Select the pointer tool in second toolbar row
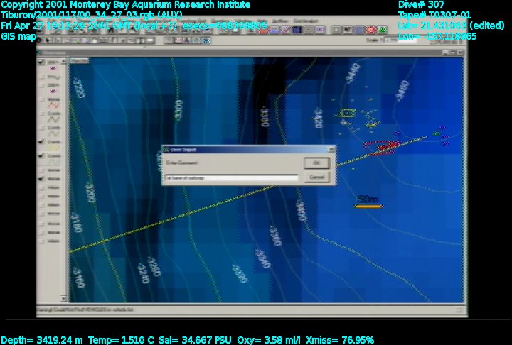 (x=48, y=40)
